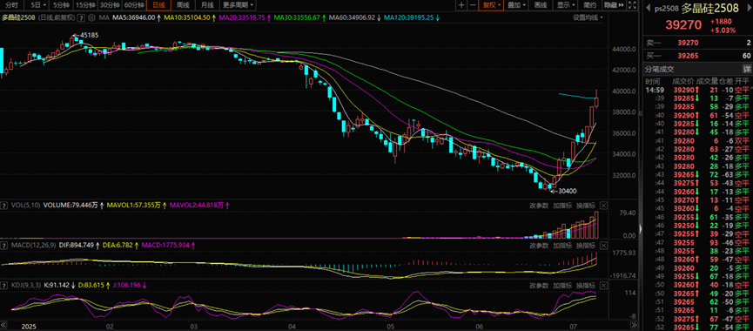Viewport: 753px width, 331px height.
Task: Select the 月线 monthly period tab
Action: (x=207, y=5)
